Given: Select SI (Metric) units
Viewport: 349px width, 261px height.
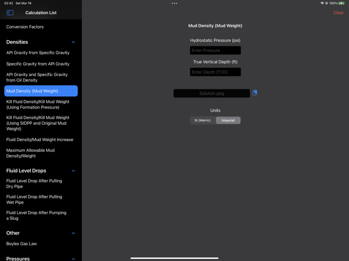Looking at the screenshot, I should [202, 120].
